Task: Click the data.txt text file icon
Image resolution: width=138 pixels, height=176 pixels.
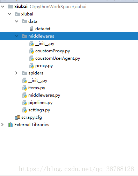Action: pyautogui.click(x=31, y=29)
